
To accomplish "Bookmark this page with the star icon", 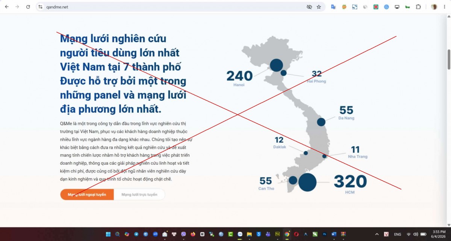I will tap(319, 7).
